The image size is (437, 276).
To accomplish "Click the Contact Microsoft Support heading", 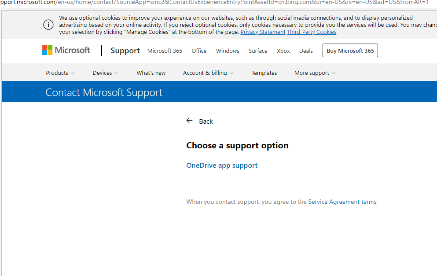I will 104,92.
